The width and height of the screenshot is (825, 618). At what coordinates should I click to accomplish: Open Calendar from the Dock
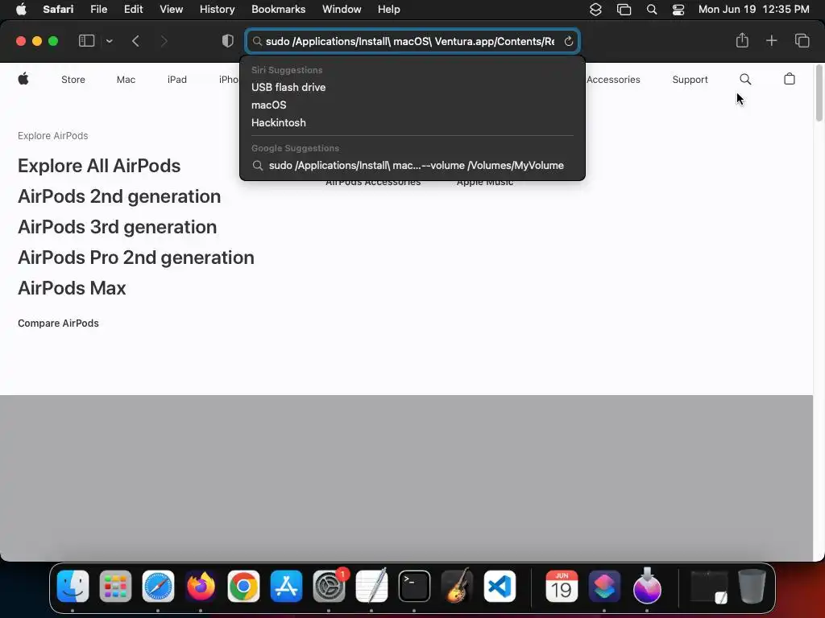(562, 586)
